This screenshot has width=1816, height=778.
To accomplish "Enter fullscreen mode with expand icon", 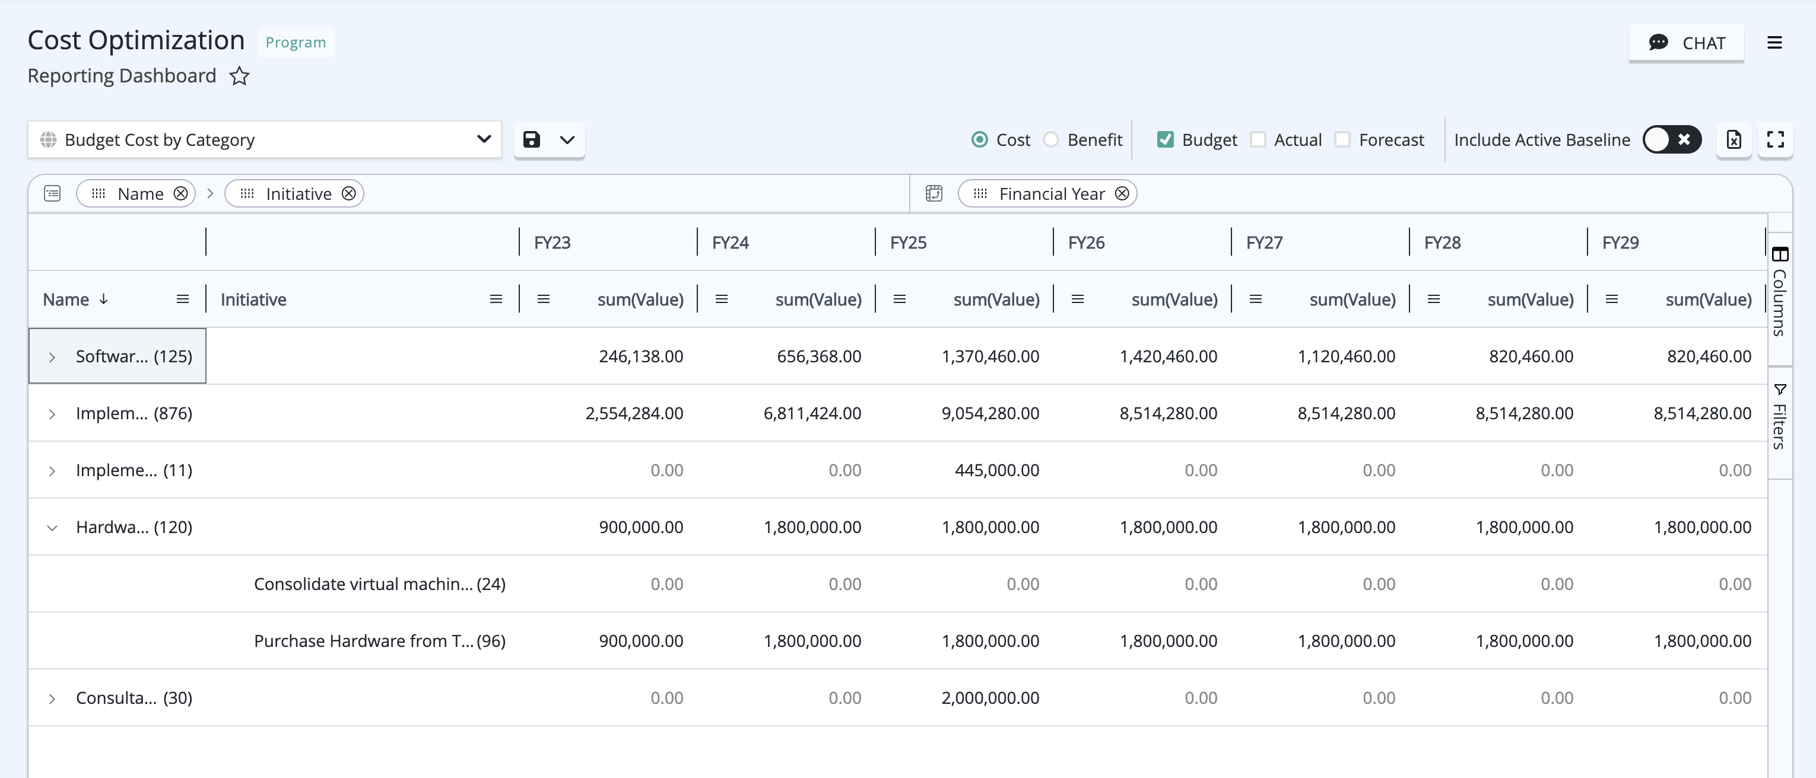I will [x=1775, y=139].
